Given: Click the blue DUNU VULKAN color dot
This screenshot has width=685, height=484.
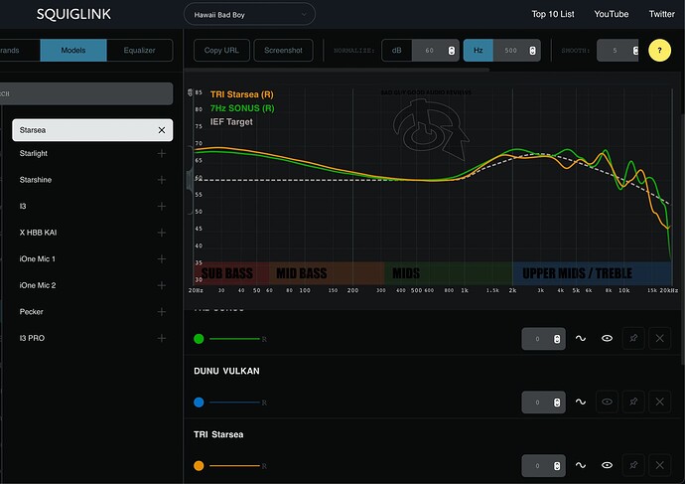Looking at the screenshot, I should click(199, 403).
